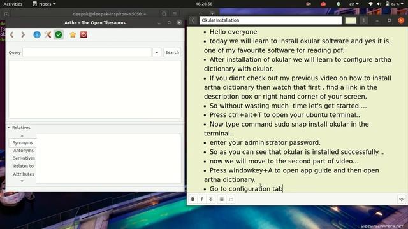The width and height of the screenshot is (408, 229).
Task: Go back to notes list in Notes
Action: coord(193,20)
